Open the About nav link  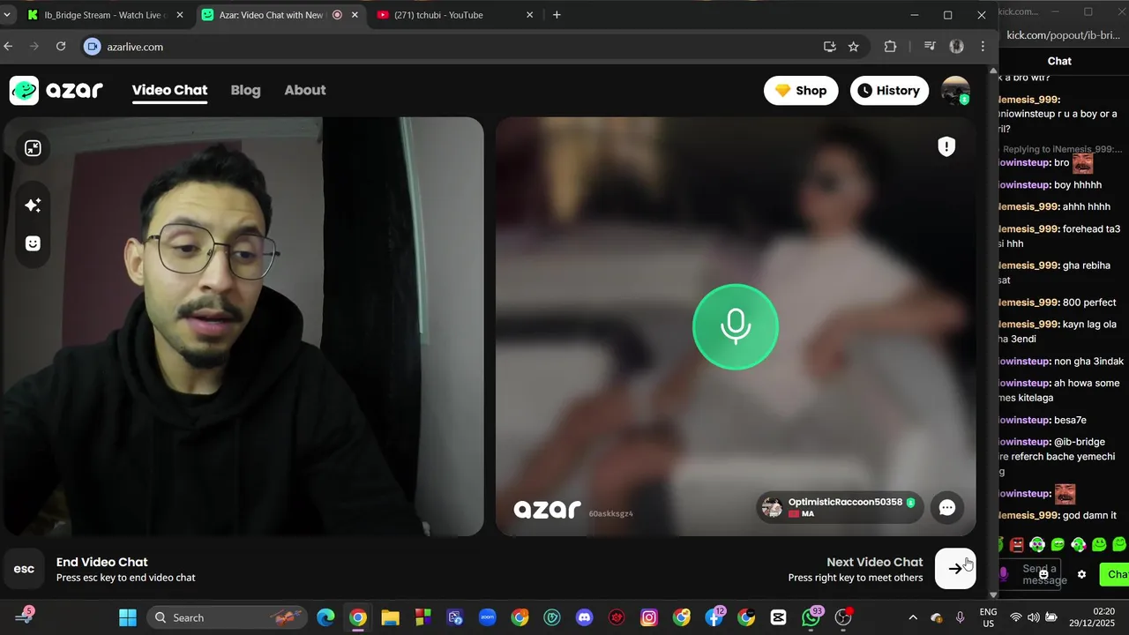point(305,90)
